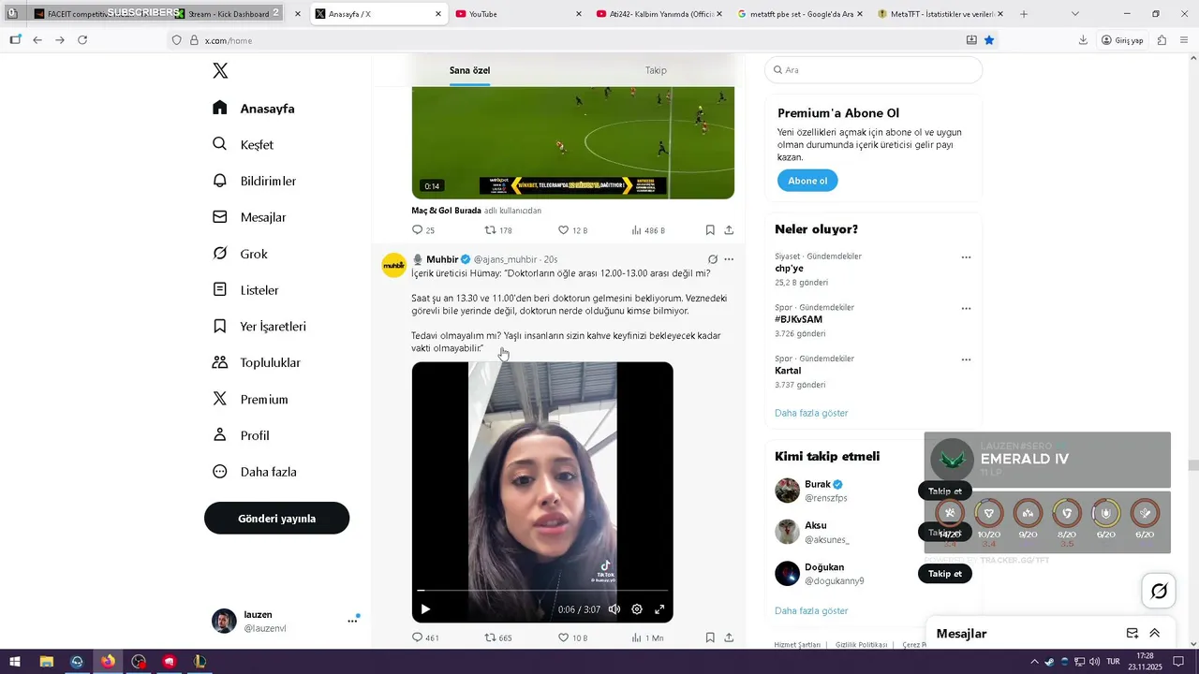The image size is (1199, 674).
Task: Share icon on the Muhbir post
Action: coord(729,637)
